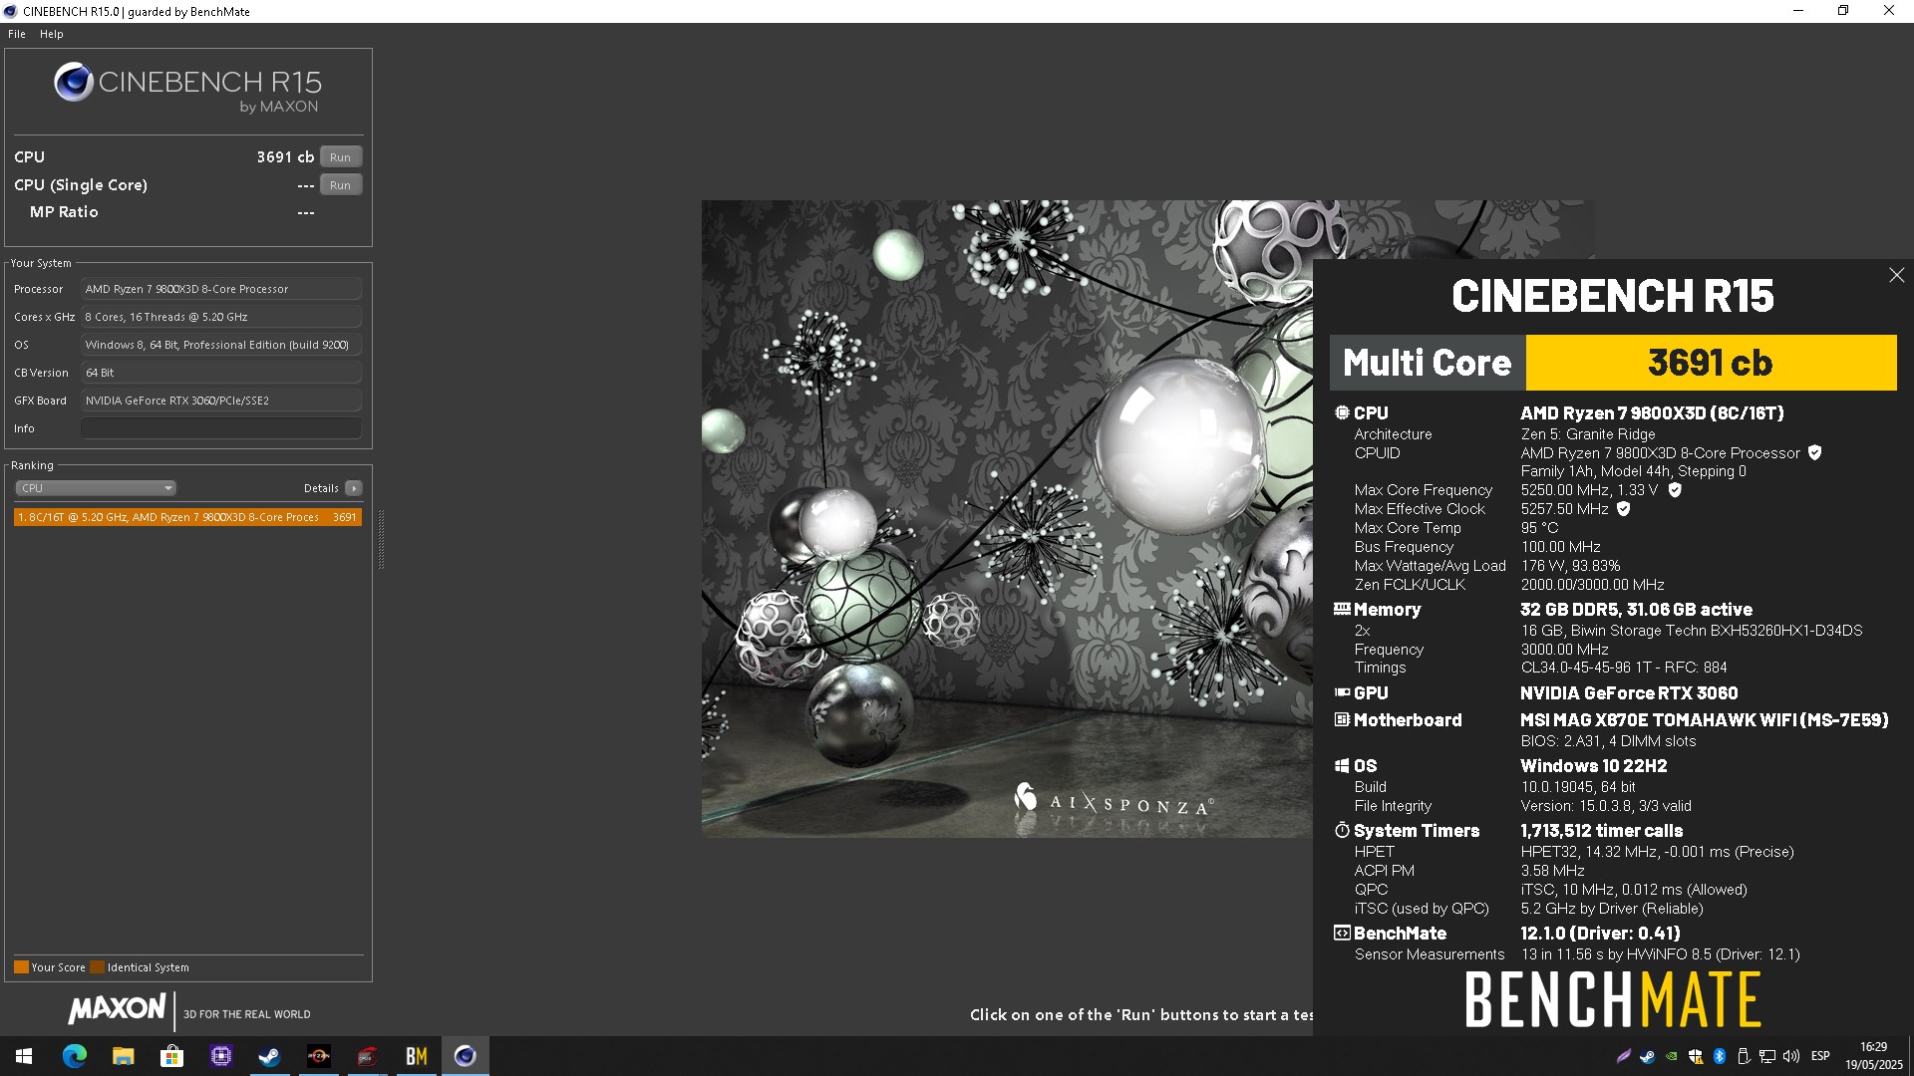
Task: Switch to Steam in the taskbar
Action: tap(269, 1056)
